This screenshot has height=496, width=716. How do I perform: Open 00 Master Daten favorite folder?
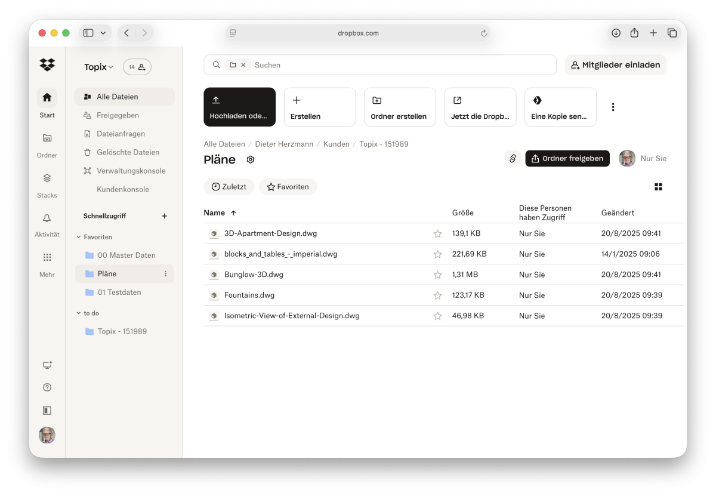[x=125, y=255]
